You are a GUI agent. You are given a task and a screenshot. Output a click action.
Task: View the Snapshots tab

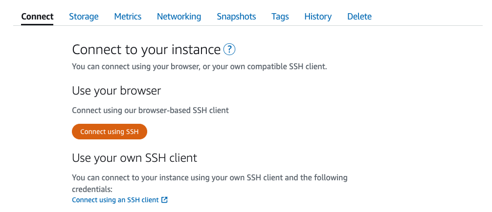(236, 16)
